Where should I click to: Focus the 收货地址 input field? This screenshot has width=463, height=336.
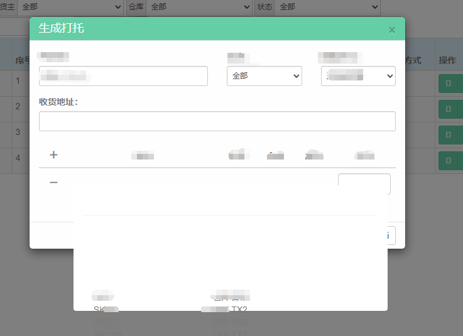[x=217, y=121]
